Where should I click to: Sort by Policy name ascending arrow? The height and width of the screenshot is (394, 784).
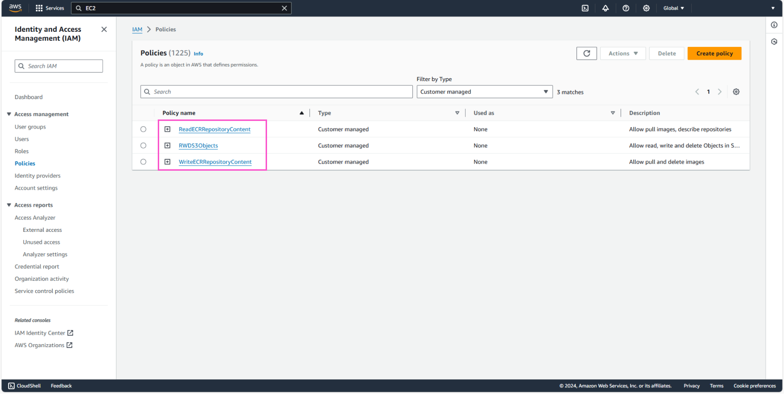pos(301,113)
